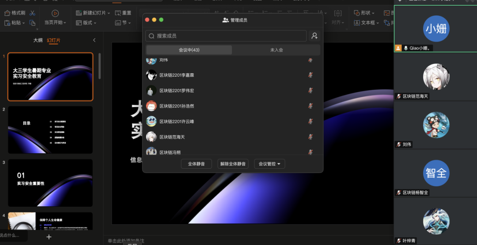Select slide 3 实习安全重要性 thumbnail

pos(50,183)
